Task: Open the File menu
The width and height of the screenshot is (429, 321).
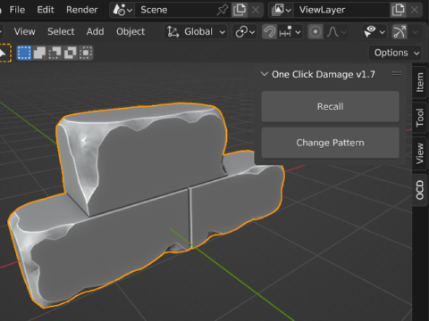Action: coord(17,10)
